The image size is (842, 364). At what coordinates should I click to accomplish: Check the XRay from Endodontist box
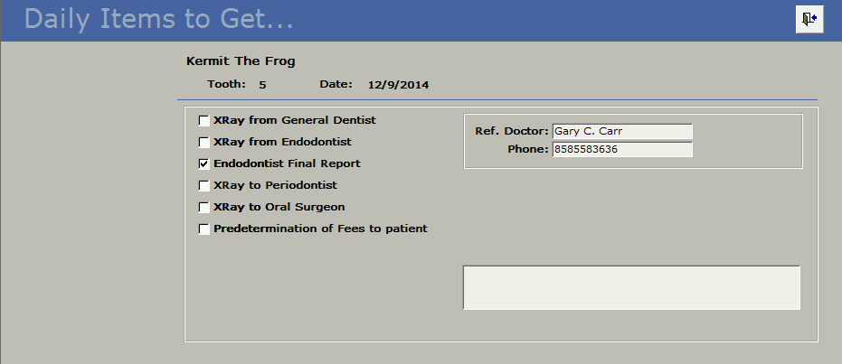tap(204, 142)
